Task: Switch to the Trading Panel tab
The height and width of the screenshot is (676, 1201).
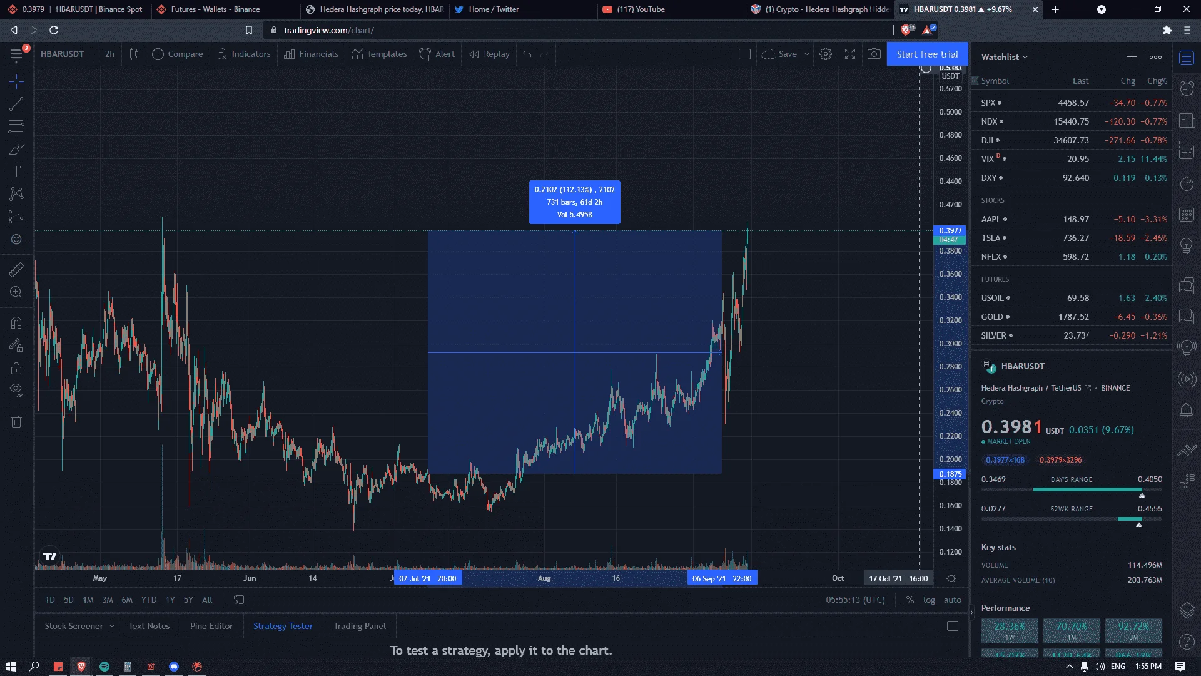Action: (360, 626)
